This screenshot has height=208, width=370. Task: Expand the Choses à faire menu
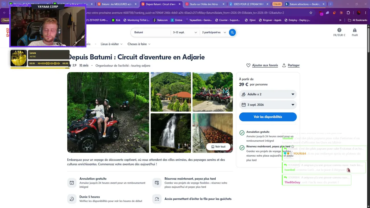139,44
